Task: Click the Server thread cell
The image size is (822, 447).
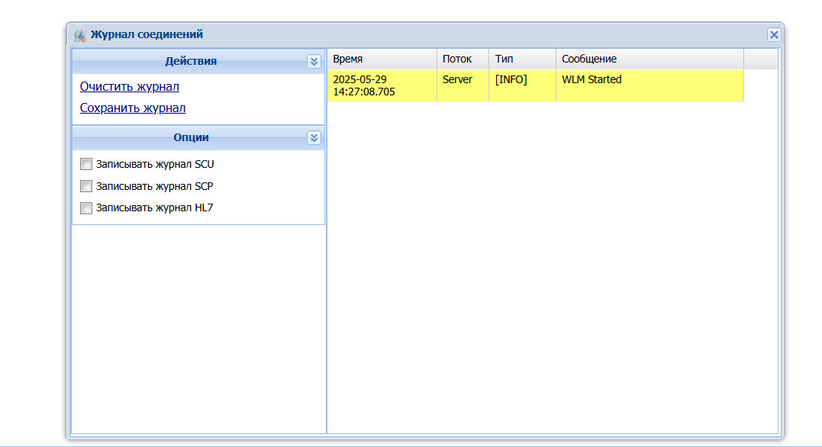Action: [x=463, y=85]
